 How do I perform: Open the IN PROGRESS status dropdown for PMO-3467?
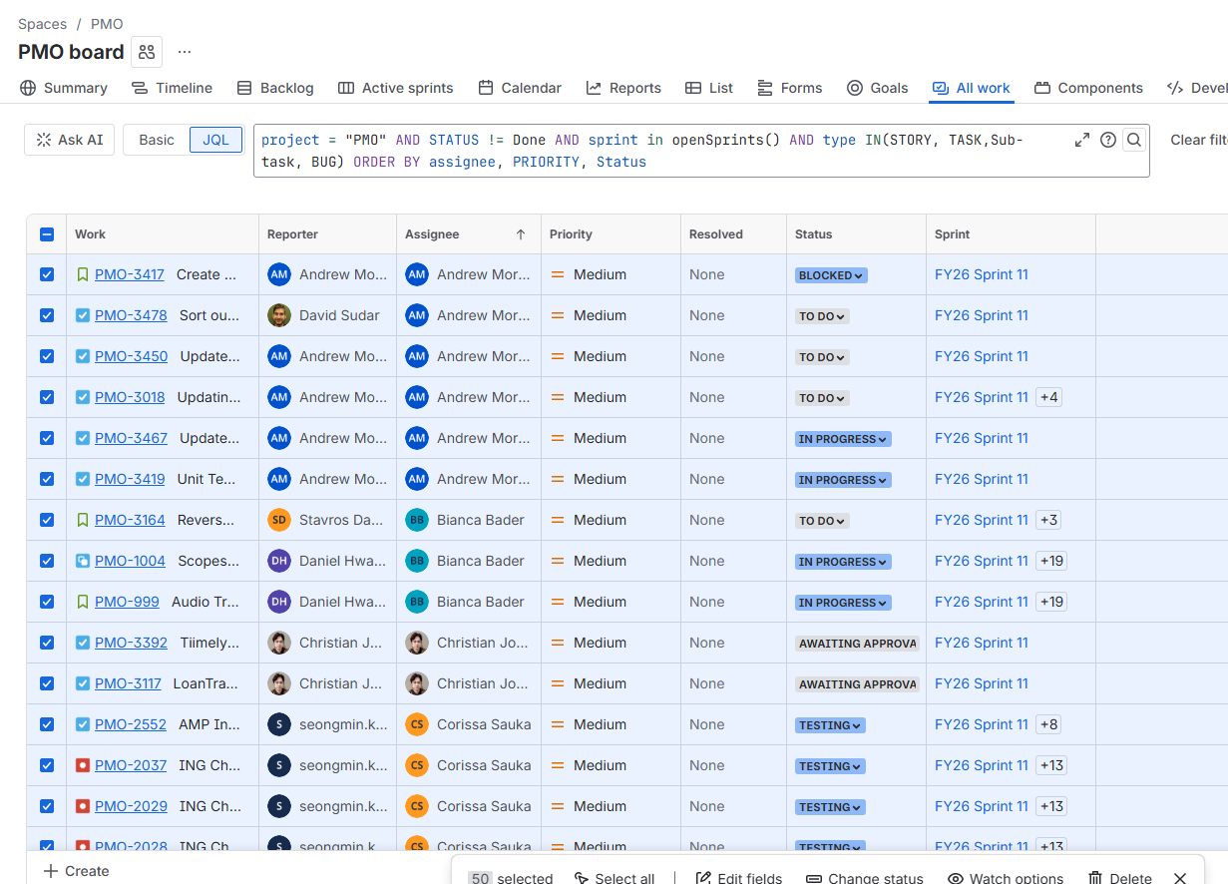click(x=843, y=439)
